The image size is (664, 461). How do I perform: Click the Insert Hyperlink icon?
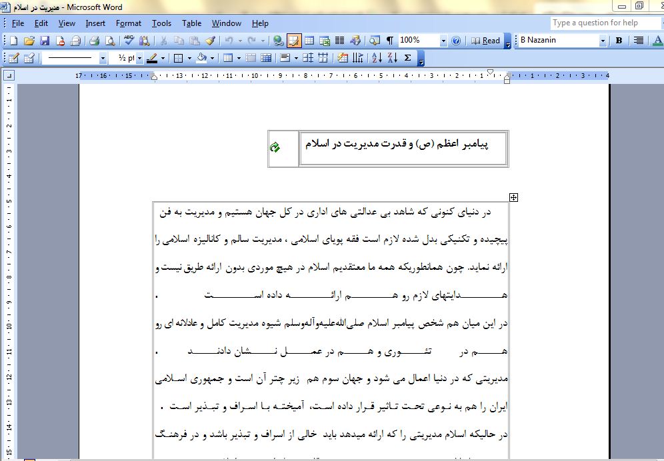[x=278, y=41]
